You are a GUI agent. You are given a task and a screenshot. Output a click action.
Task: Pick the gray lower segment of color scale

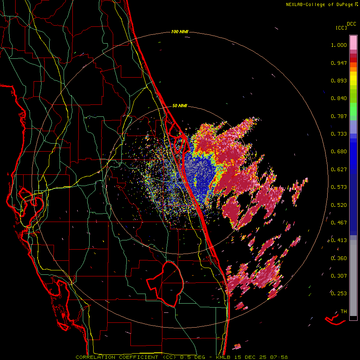tap(353, 278)
